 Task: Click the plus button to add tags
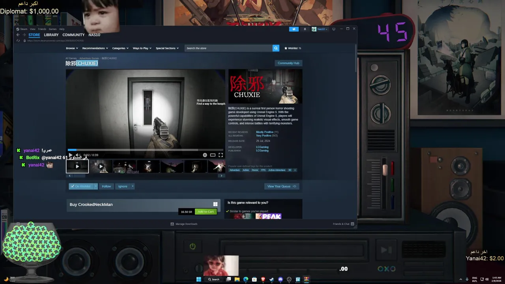click(295, 170)
